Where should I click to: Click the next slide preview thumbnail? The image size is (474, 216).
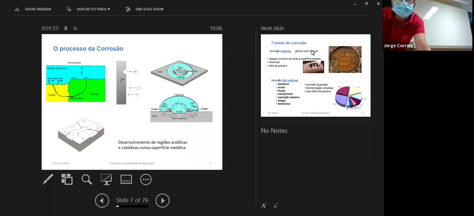[315, 75]
